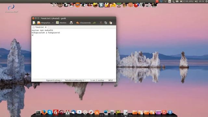Undo with the Visszavonás button
The width and height of the screenshot is (208, 117).
(x=84, y=23)
